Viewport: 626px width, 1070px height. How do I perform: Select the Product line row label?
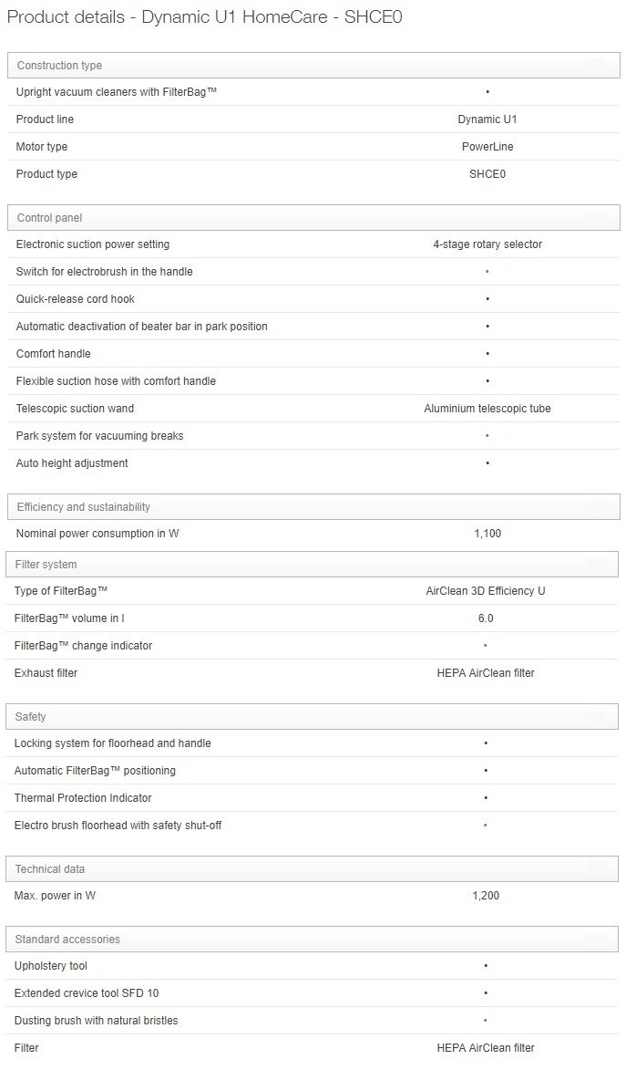pyautogui.click(x=45, y=119)
